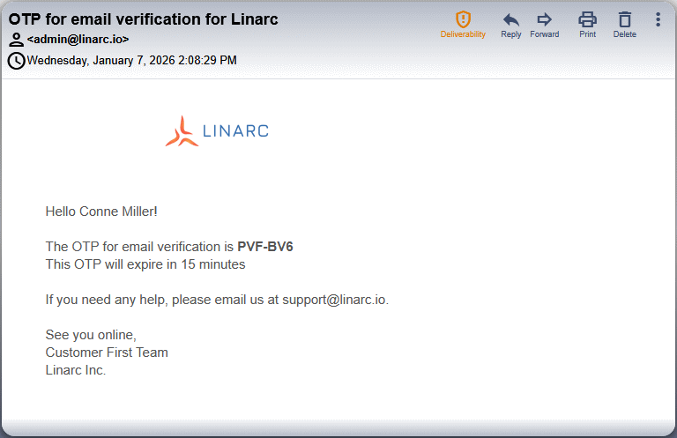Forward the OTP email
This screenshot has height=438, width=677.
(x=544, y=24)
